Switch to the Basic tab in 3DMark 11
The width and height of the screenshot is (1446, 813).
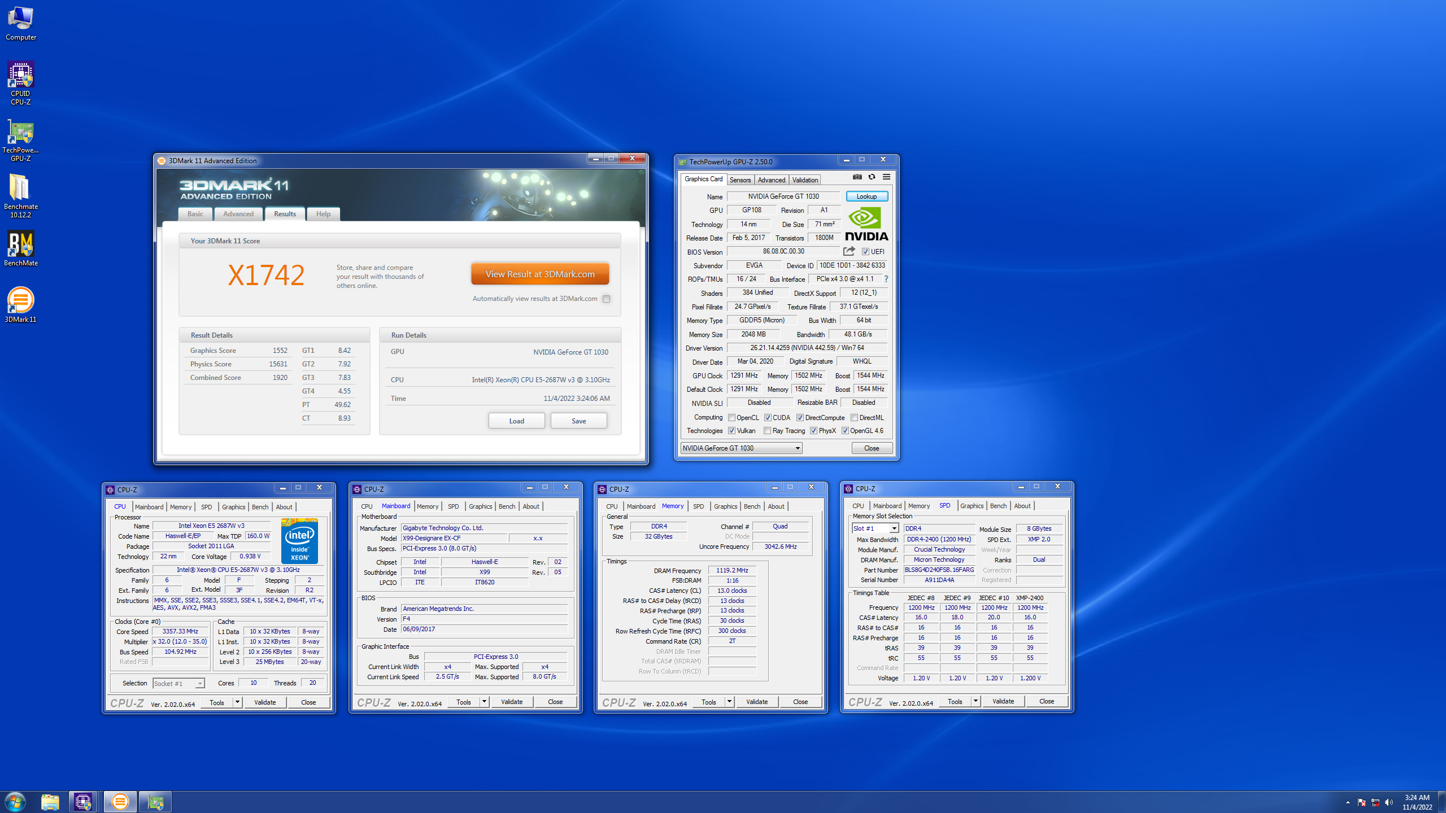(195, 214)
